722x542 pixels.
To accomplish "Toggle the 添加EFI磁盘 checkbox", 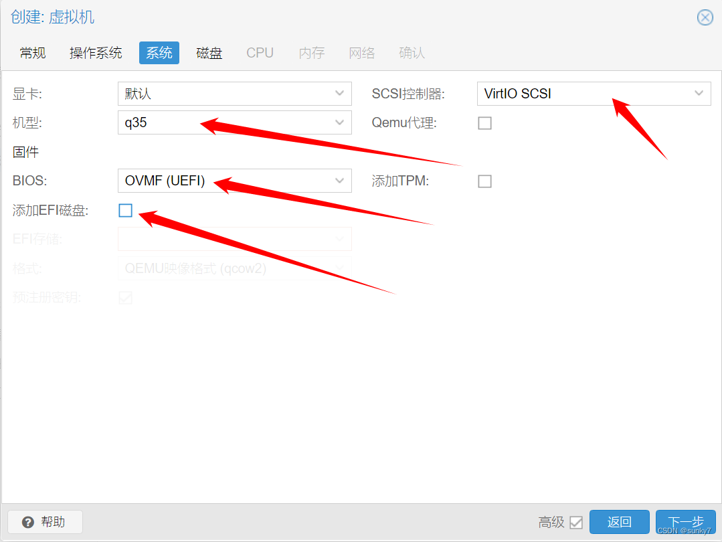I will tap(125, 211).
